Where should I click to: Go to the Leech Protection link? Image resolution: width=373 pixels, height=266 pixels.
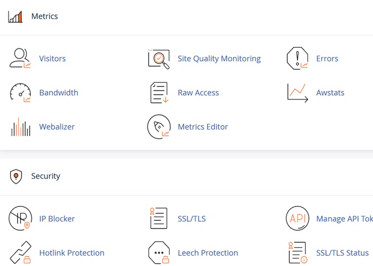tap(208, 253)
